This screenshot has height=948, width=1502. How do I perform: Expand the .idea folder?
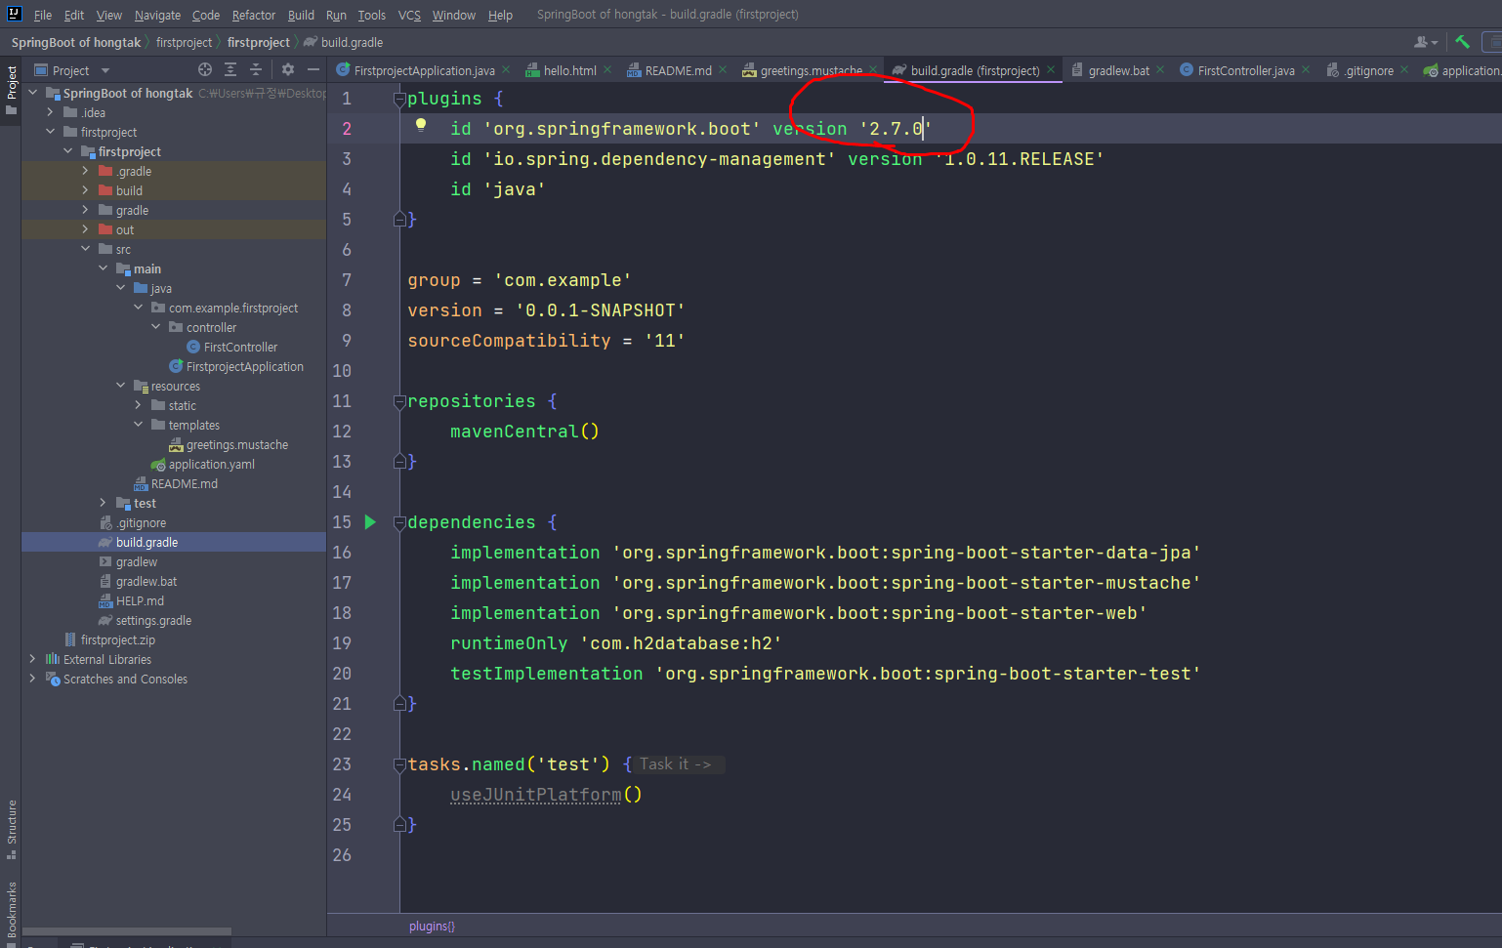tap(51, 112)
